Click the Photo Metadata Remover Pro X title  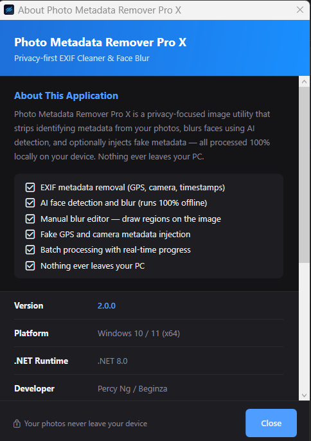tap(100, 42)
